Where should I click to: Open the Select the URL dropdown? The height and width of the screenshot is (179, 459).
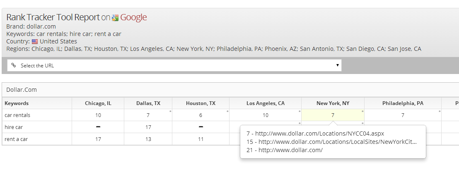coord(174,65)
